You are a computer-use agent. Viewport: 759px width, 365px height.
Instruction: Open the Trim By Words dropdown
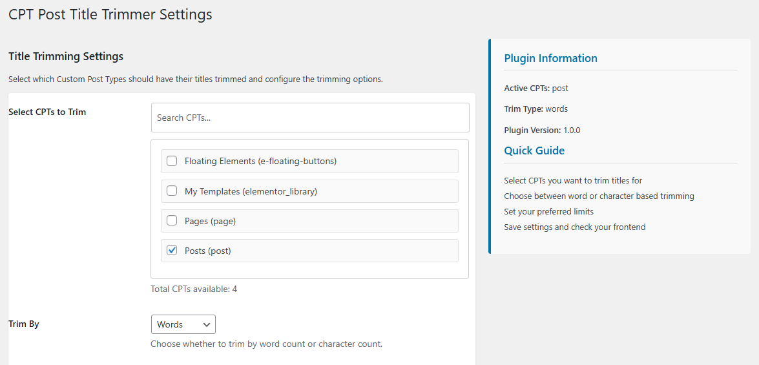(x=183, y=324)
